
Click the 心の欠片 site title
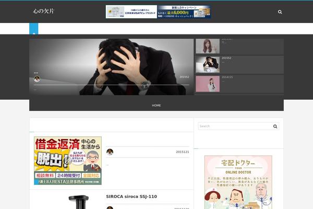click(x=44, y=11)
